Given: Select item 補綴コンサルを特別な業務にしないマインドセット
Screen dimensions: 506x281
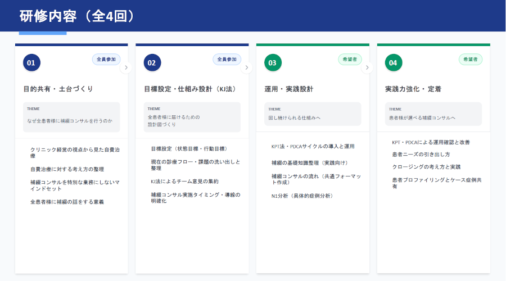Looking at the screenshot, I should tap(75, 185).
